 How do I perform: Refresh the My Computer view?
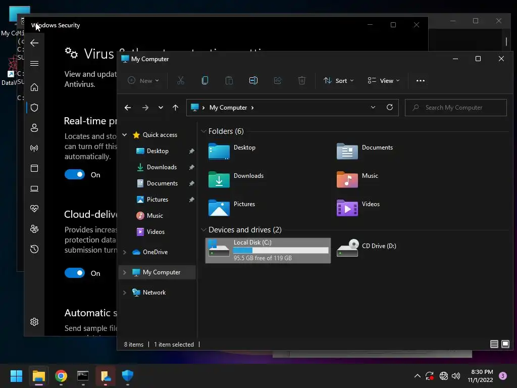pos(390,107)
